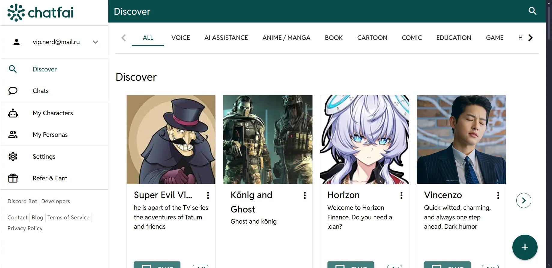Go to My Characters
552x268 pixels.
(54, 113)
